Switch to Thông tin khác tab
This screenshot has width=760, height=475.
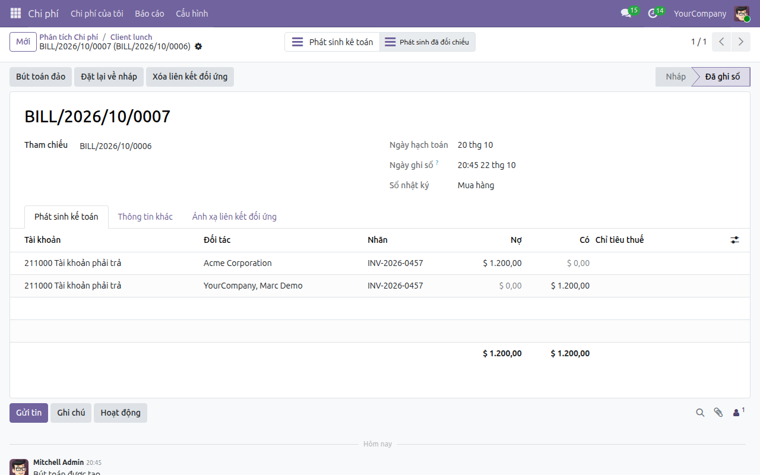click(145, 217)
